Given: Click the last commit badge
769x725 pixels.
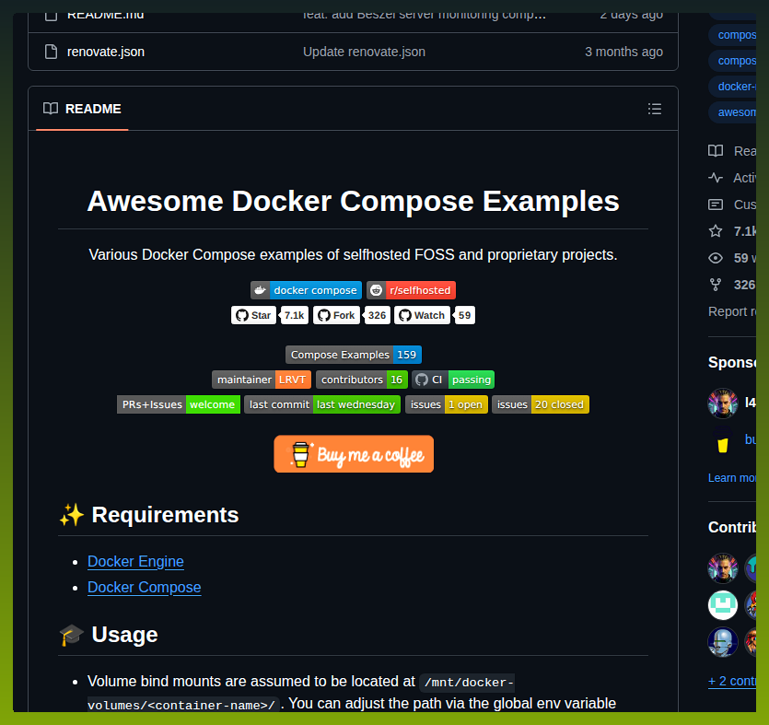Looking at the screenshot, I should click(x=322, y=404).
